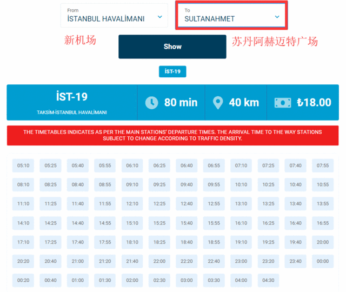Screen dimensions: 346x292
Task: Select the 14:10 departure time
Action: [23, 223]
